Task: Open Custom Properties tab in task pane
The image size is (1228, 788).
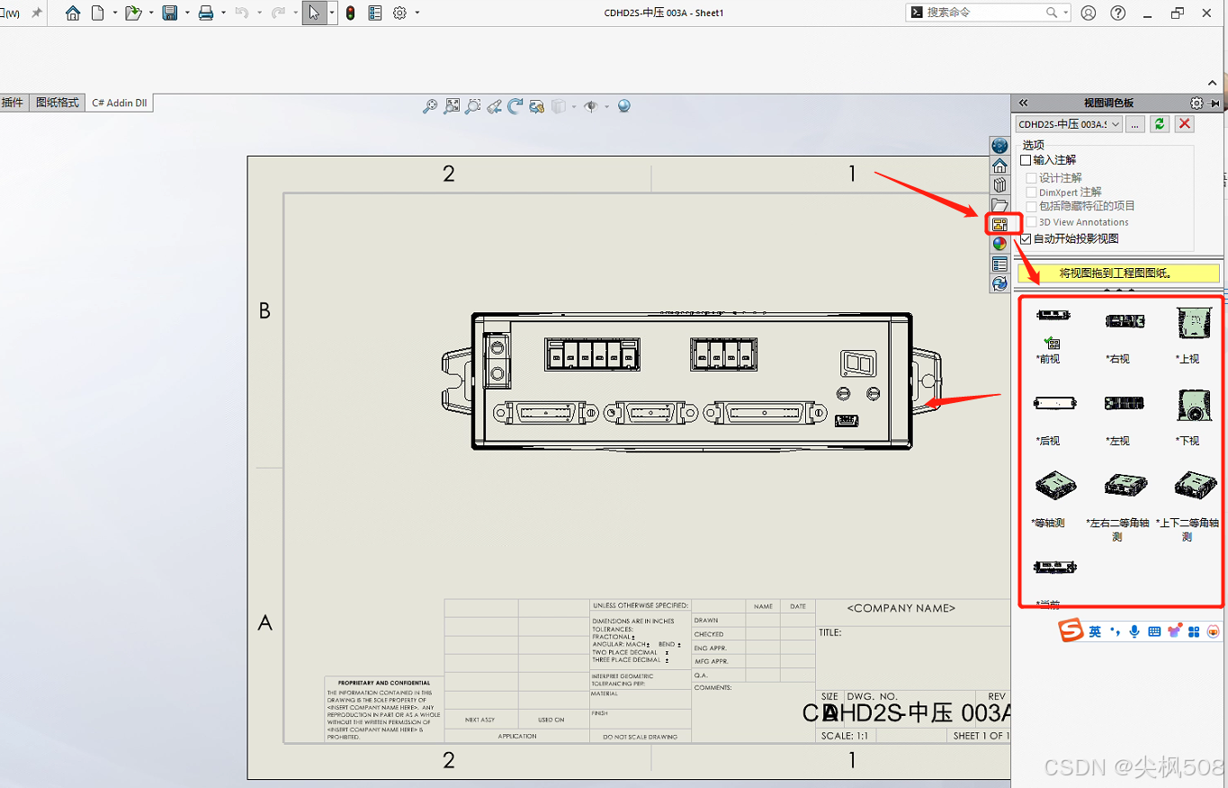Action: [x=999, y=264]
